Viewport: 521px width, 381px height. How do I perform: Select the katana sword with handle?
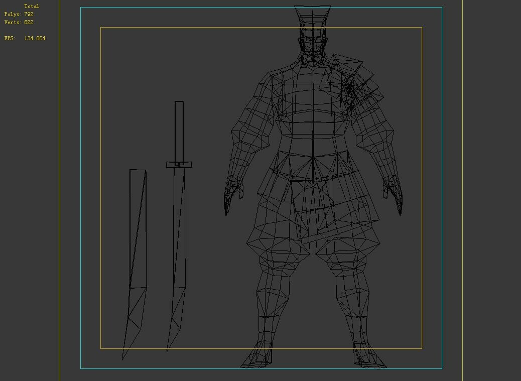point(179,226)
